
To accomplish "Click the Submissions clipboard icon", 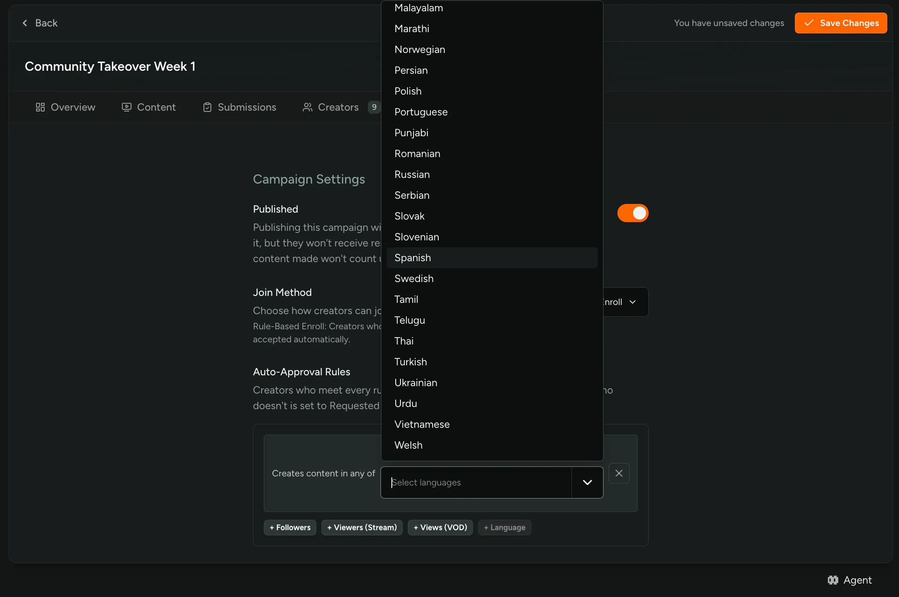I will (x=207, y=107).
